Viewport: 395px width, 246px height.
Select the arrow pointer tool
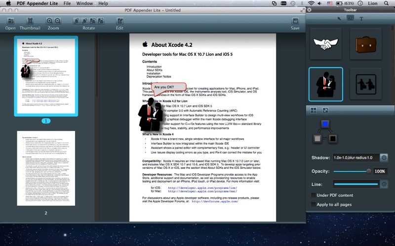[339, 18]
